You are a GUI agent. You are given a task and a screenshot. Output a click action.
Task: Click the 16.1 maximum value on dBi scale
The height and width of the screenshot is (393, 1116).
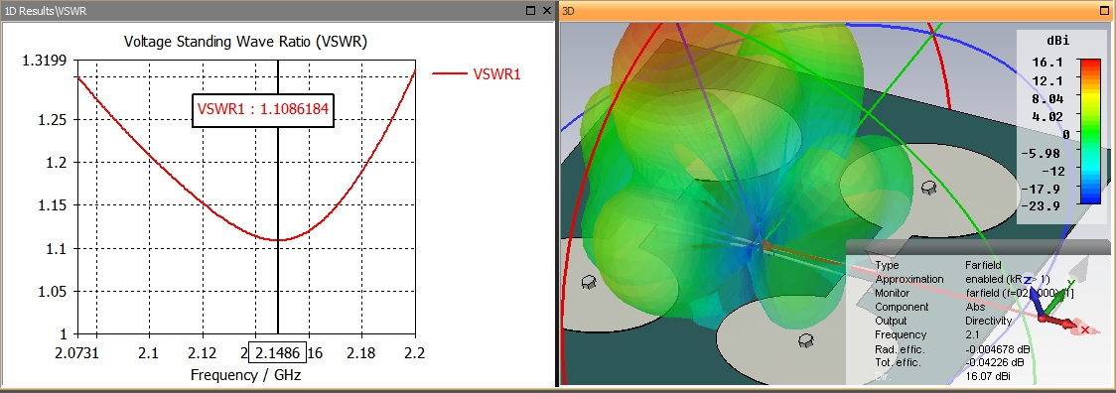point(1046,62)
